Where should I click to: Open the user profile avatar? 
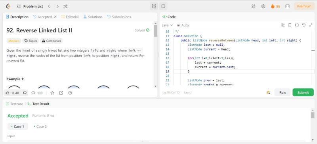tap(287, 6)
